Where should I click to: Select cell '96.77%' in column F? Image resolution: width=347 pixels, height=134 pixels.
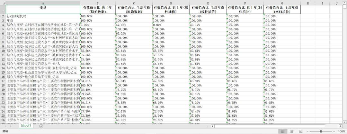click(245, 90)
